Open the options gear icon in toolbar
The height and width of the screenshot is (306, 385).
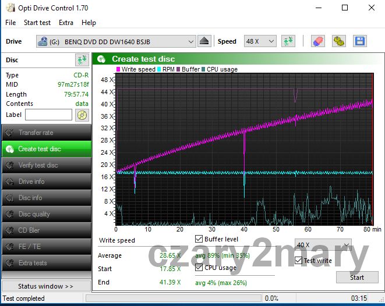(338, 41)
